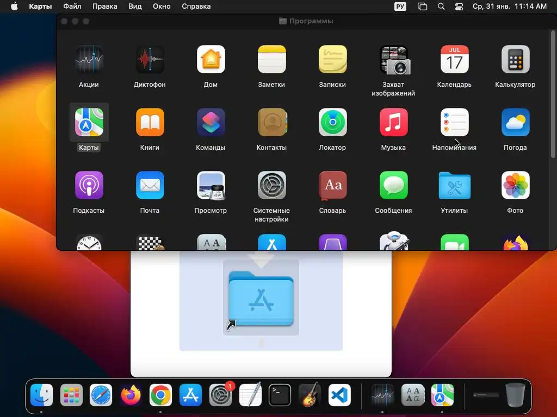Open Spotlight search in menu bar
Screen dimensions: 557x417
[x=441, y=7]
